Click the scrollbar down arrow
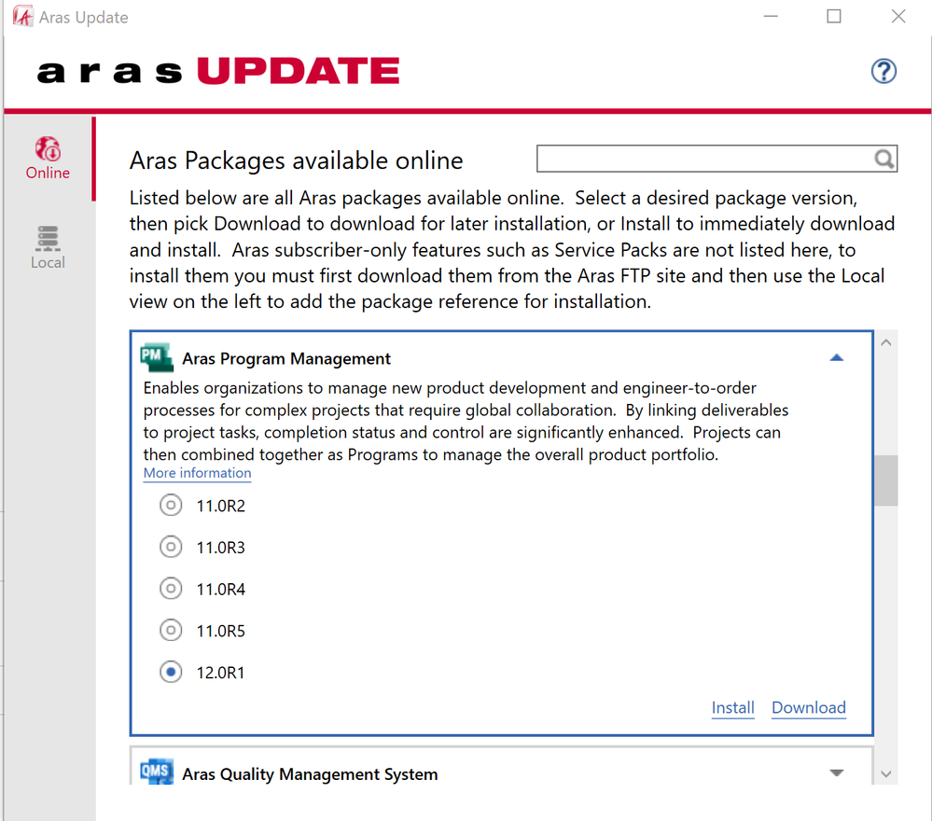Image resolution: width=932 pixels, height=821 pixels. point(885,773)
